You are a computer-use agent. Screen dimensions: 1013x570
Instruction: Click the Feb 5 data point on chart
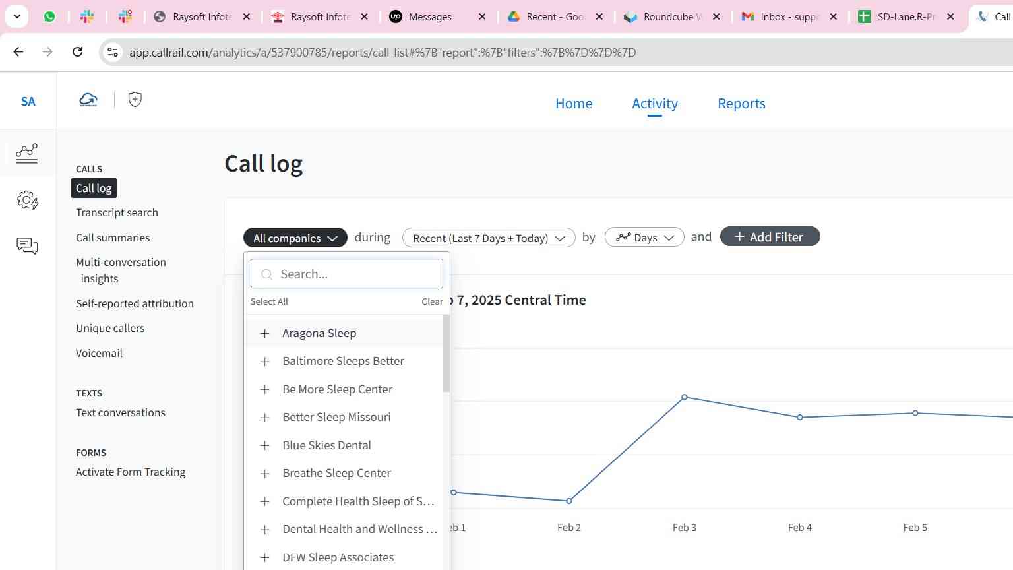915,413
